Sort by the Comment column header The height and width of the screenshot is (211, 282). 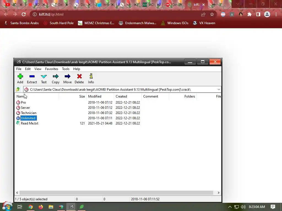pyautogui.click(x=155, y=96)
